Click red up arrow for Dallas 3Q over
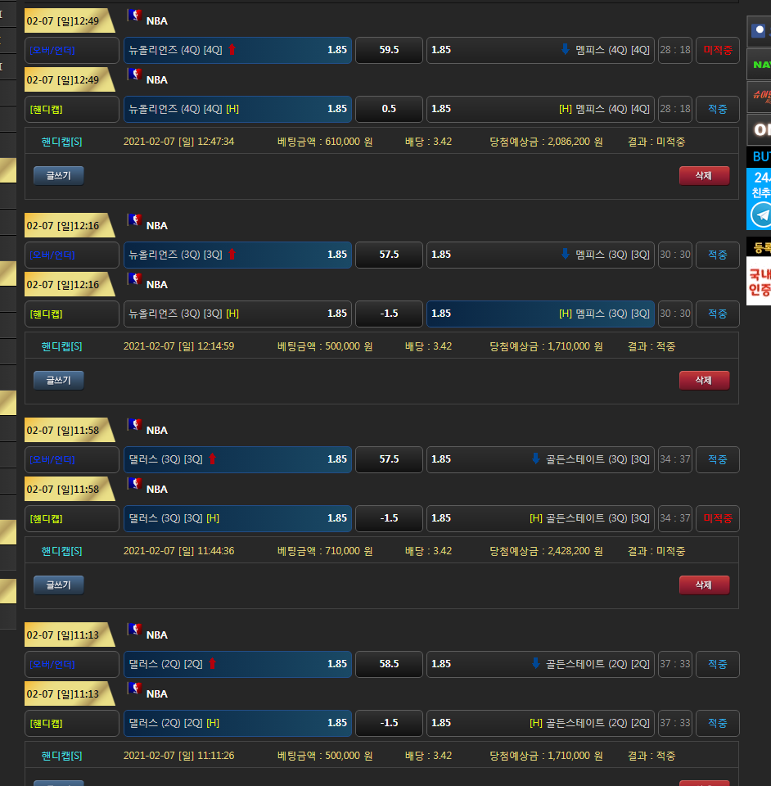The height and width of the screenshot is (786, 771). [x=212, y=459]
